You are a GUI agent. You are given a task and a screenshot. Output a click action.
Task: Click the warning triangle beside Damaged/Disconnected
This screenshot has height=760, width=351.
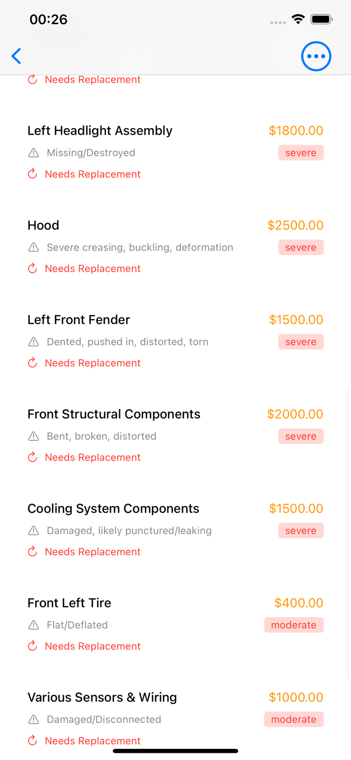coord(33,719)
